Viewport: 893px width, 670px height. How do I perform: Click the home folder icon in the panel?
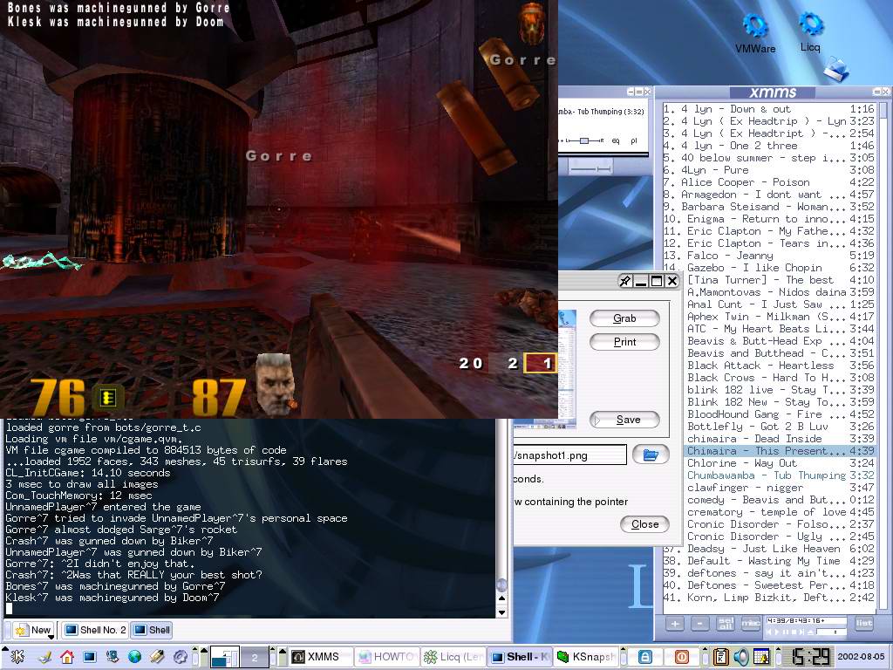click(66, 657)
